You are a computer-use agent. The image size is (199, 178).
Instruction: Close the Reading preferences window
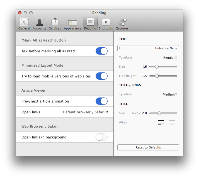pos(20,13)
